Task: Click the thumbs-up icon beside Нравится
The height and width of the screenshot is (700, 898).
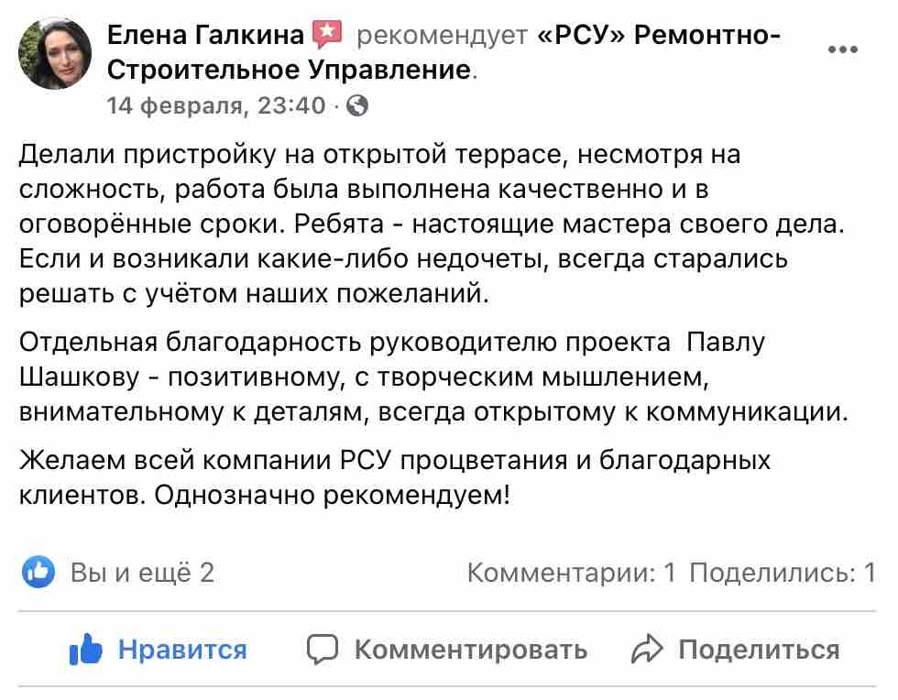Action: click(85, 649)
